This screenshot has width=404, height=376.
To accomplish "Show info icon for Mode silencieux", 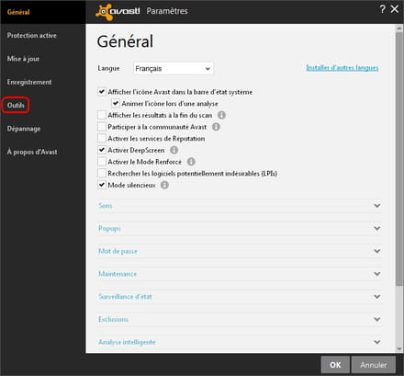I will pos(164,185).
